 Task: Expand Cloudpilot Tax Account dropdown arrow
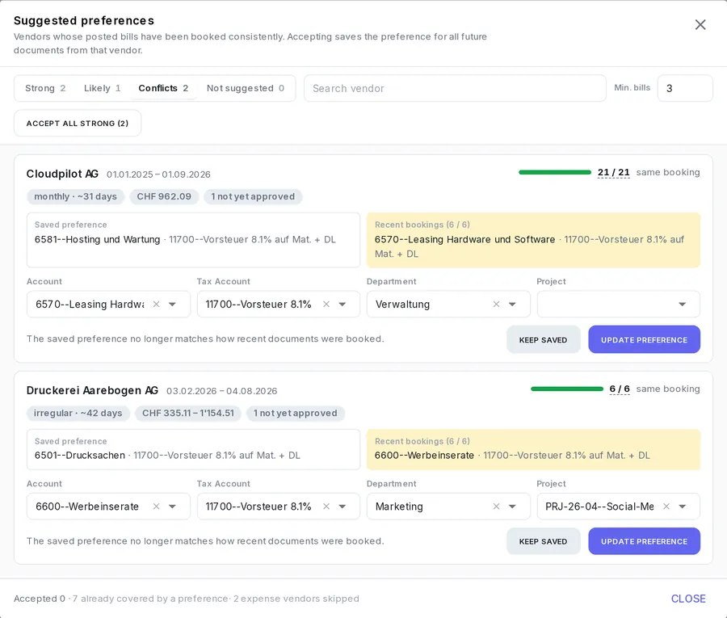(x=342, y=304)
